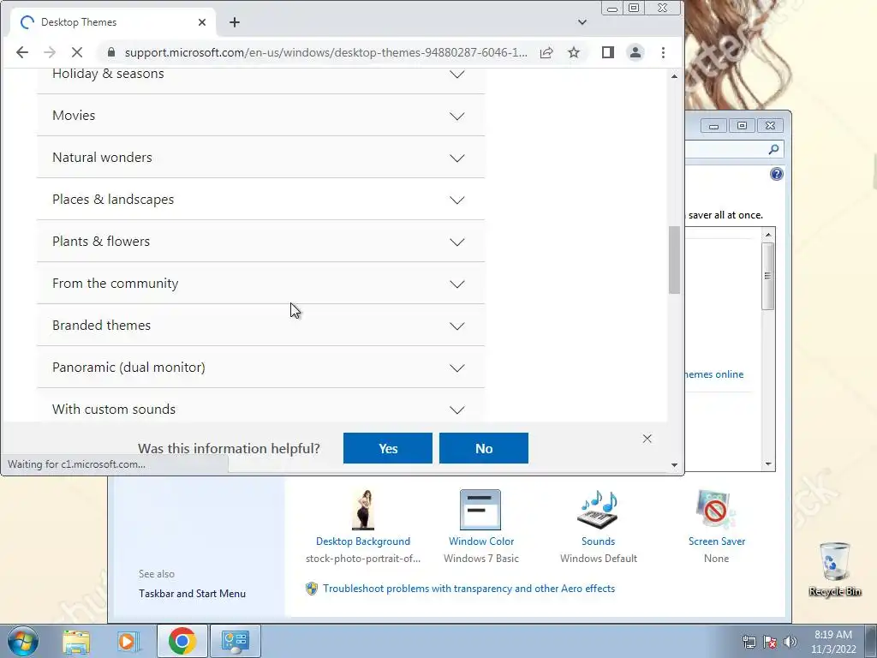Image resolution: width=877 pixels, height=658 pixels.
Task: Click the network tray icon
Action: (749, 642)
